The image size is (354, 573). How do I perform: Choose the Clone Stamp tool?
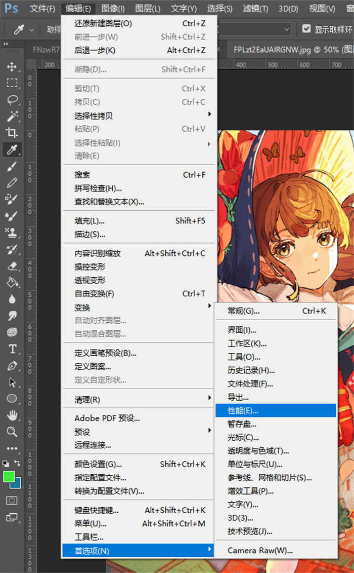(12, 232)
